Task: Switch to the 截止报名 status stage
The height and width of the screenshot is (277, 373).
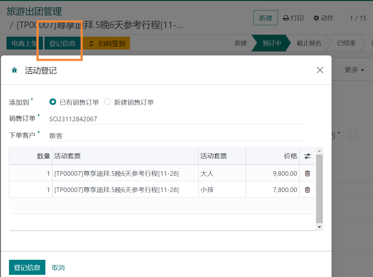Action: pyautogui.click(x=309, y=43)
